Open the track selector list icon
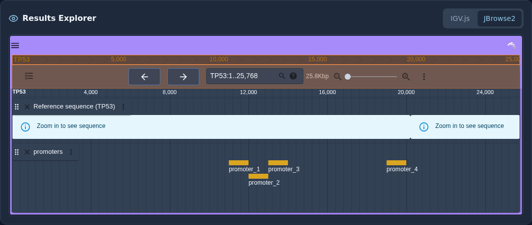 click(x=29, y=76)
